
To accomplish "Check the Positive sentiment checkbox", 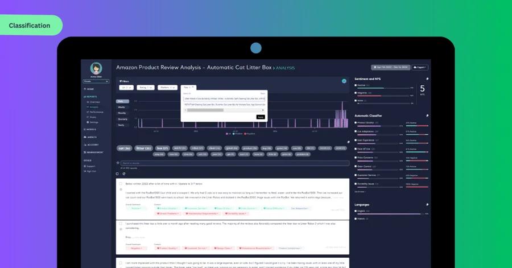I will [356, 85].
